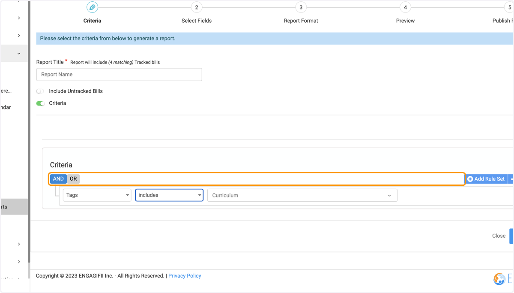
Task: Click the 'Please select the criteria' info banner
Action: [274, 39]
